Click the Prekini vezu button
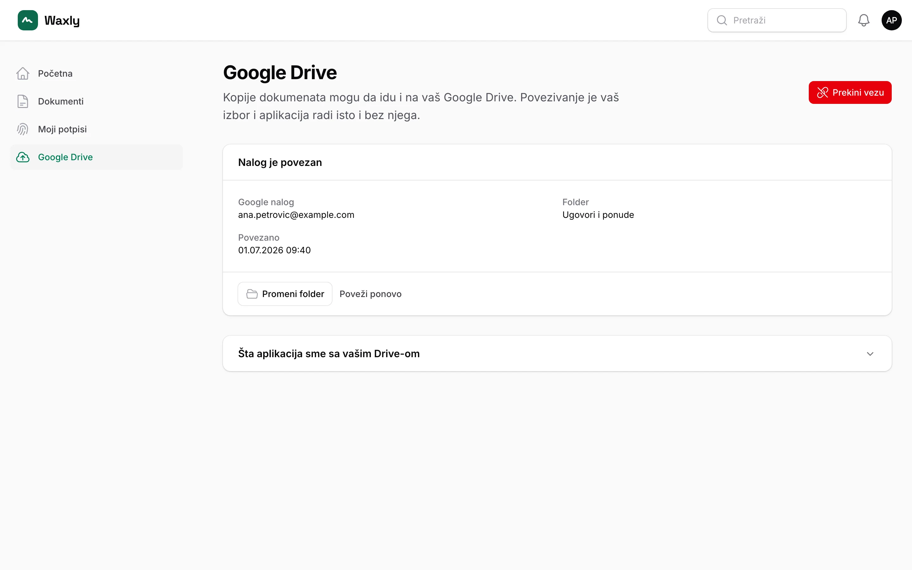912x570 pixels. (850, 92)
